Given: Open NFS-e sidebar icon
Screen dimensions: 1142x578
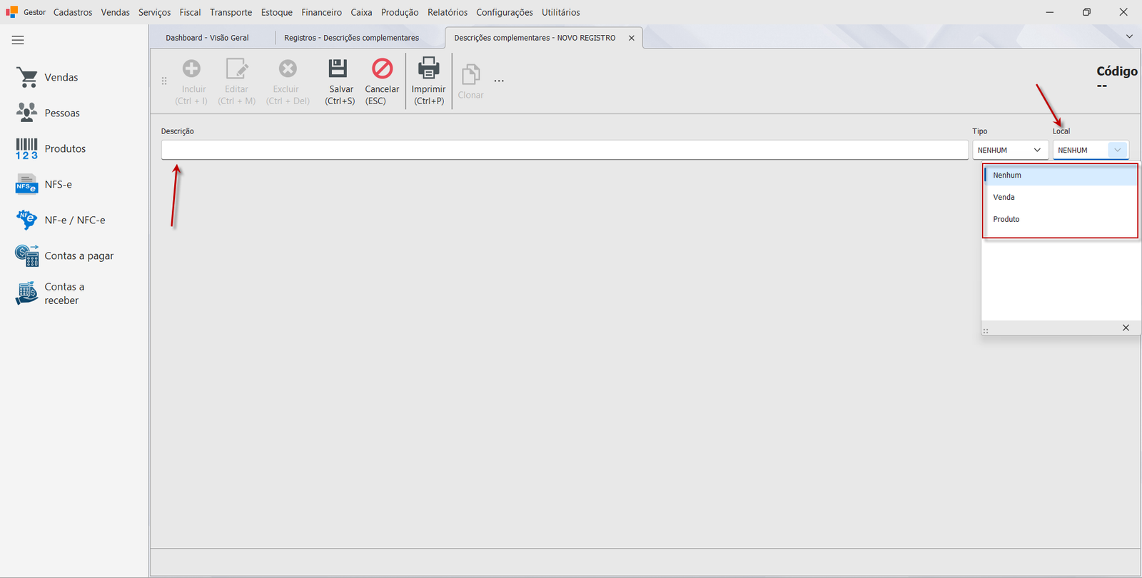Looking at the screenshot, I should click(27, 184).
